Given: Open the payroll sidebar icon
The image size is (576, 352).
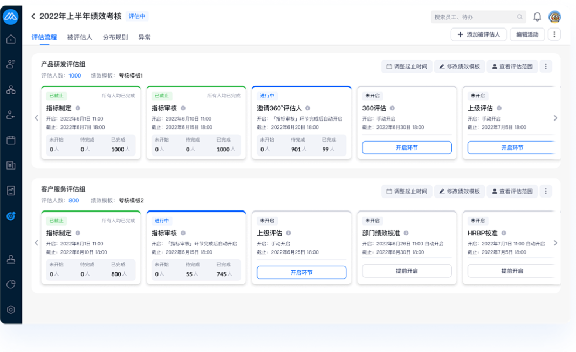Looking at the screenshot, I should pos(11,165).
